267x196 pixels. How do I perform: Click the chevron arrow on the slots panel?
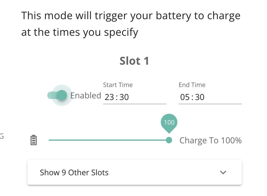pyautogui.click(x=223, y=172)
